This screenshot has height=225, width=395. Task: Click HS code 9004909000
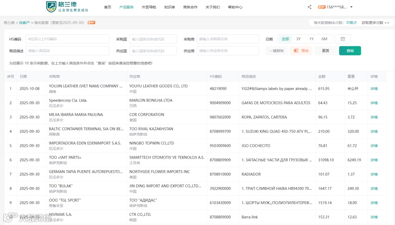tap(220, 103)
